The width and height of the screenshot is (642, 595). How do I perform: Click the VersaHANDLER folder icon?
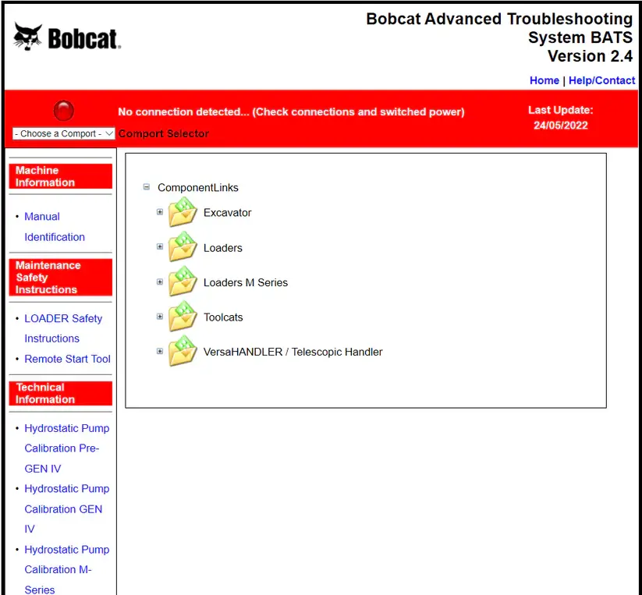click(183, 352)
